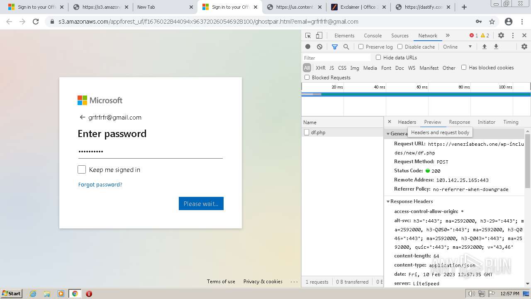Click the saved password key icon
Viewport: 531px width, 299px height.
[479, 22]
